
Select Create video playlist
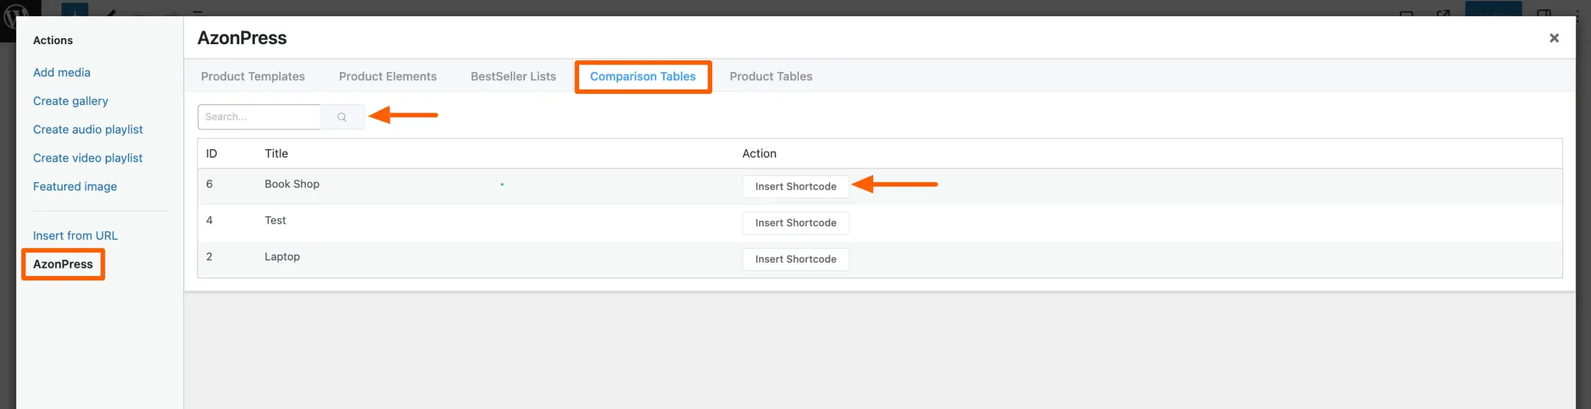[88, 158]
